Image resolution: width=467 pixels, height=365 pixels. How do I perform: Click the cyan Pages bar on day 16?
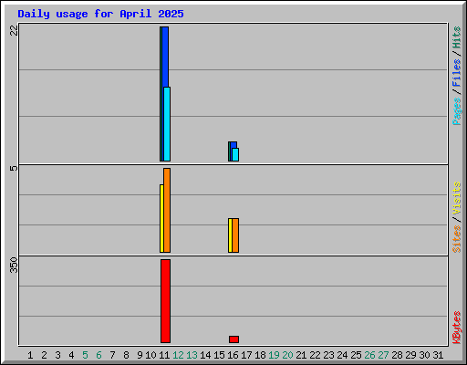click(x=235, y=154)
